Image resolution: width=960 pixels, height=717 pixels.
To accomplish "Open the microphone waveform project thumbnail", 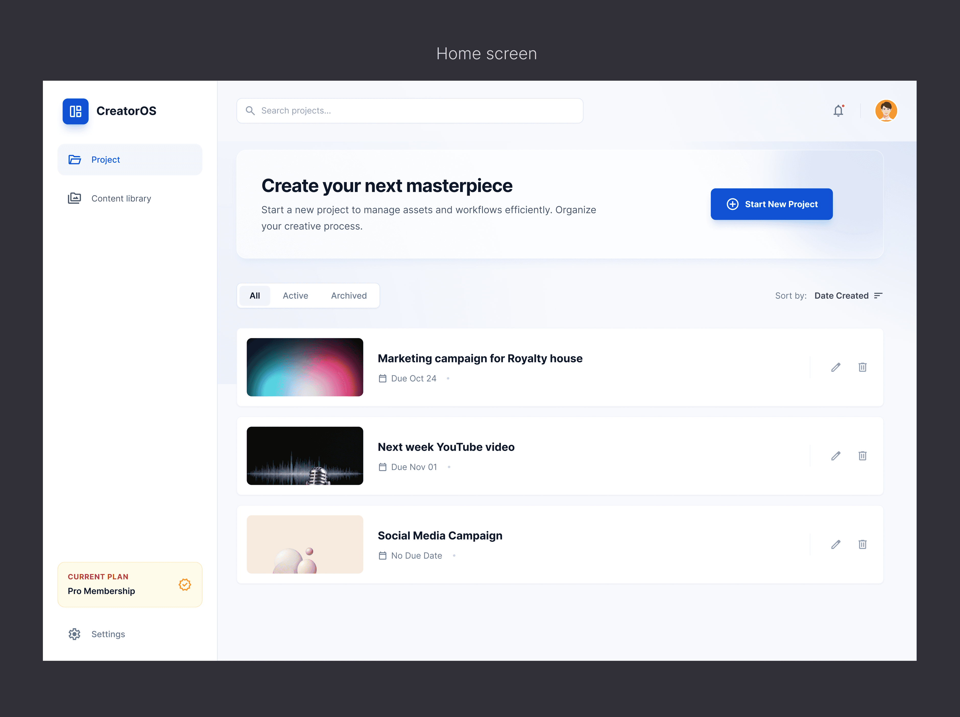I will (305, 456).
